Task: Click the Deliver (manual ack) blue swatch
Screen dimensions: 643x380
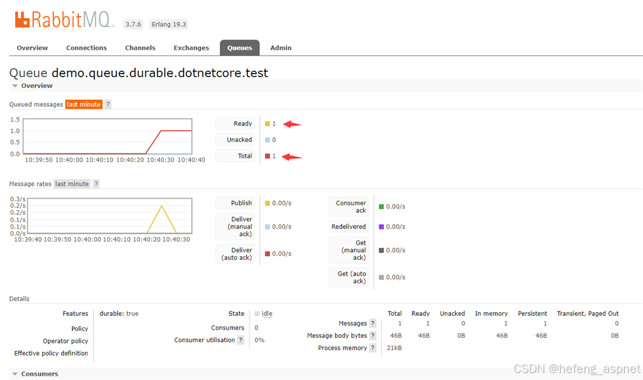Action: tap(267, 227)
